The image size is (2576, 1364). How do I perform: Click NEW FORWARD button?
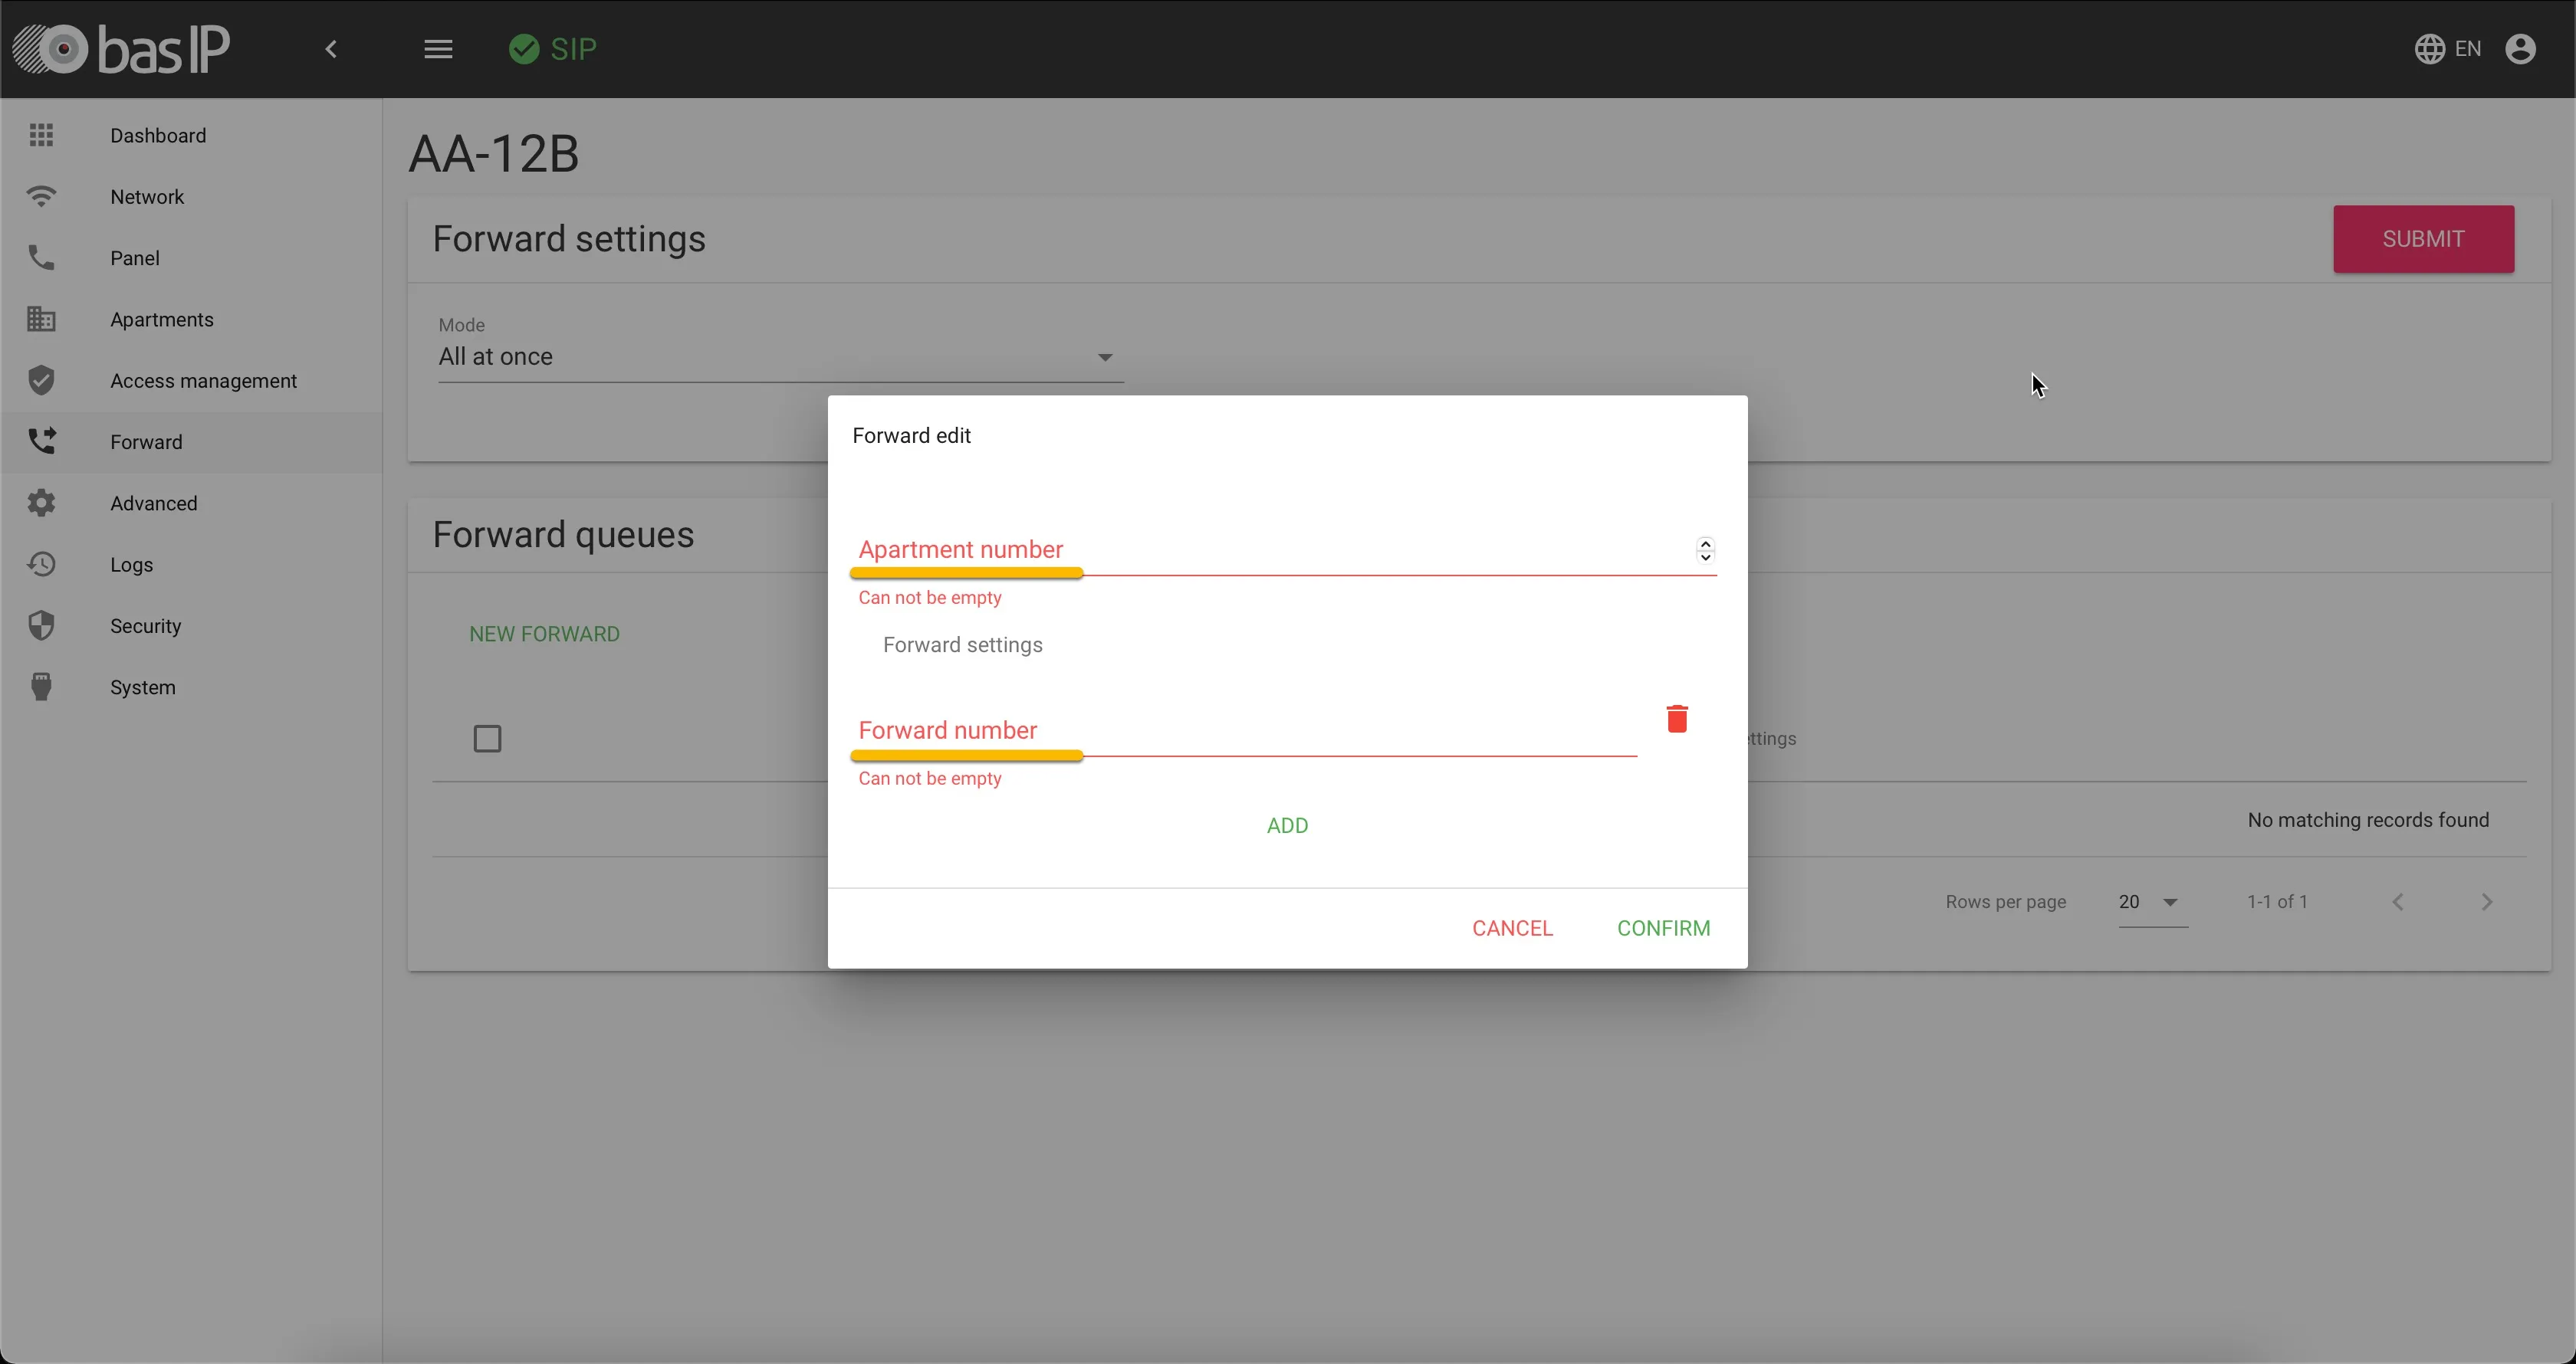pyautogui.click(x=544, y=634)
